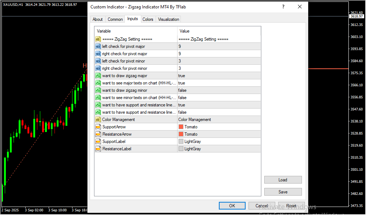Viewport: 366px width, 215px height.
Task: Click the color icon beside ResistanceLabel
Action: [98, 149]
